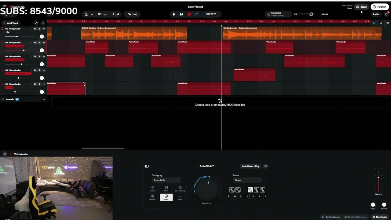The width and height of the screenshot is (391, 220).
Task: Open the Gb maj key setting
Action: coord(132,14)
